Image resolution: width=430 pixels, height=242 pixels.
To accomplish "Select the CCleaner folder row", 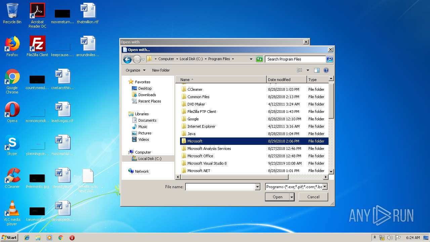I will point(254,89).
